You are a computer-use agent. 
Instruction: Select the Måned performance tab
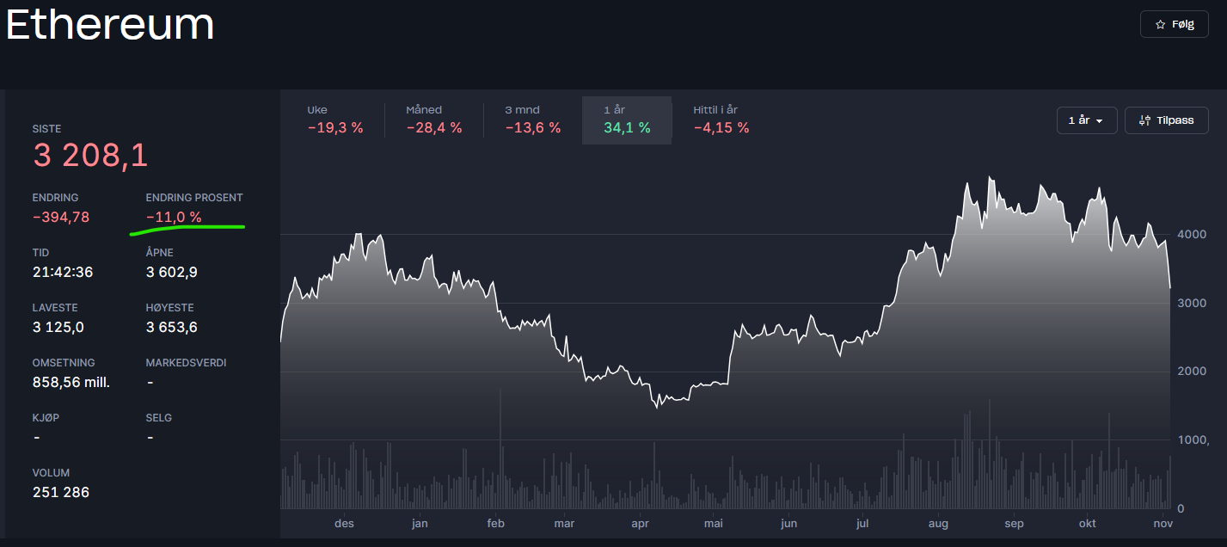[434, 120]
